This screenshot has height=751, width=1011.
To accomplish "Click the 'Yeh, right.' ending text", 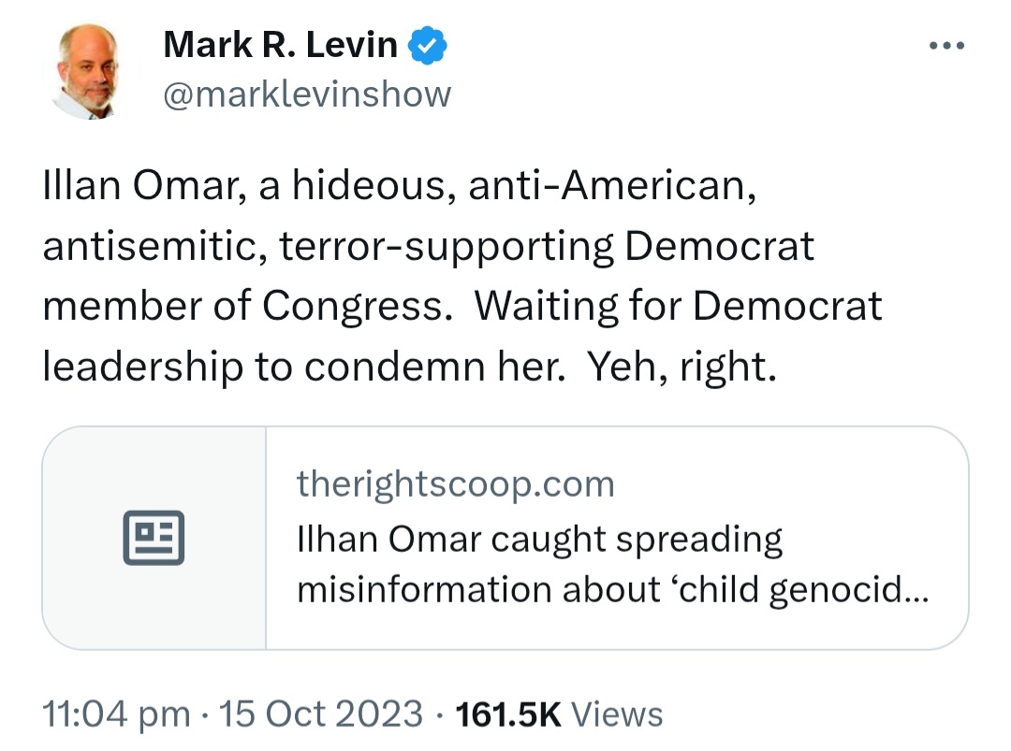I will [681, 368].
